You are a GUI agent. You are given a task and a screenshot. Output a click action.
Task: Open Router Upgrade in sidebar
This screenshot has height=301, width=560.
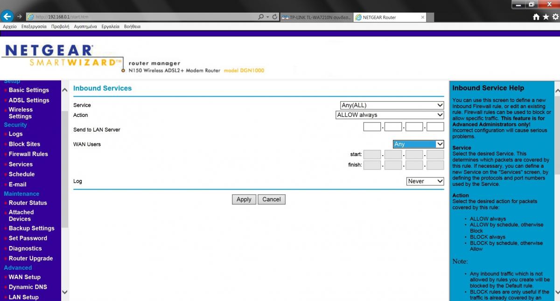pyautogui.click(x=31, y=258)
